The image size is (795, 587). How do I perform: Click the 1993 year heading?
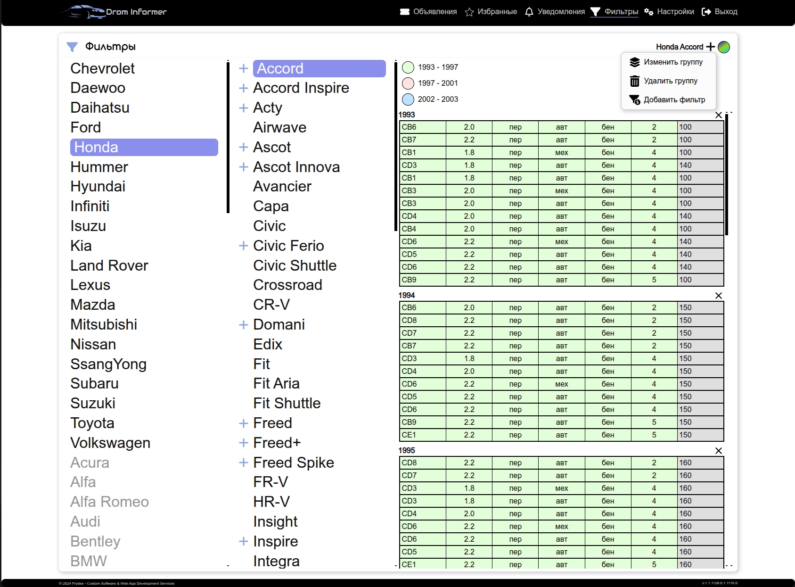(x=407, y=115)
